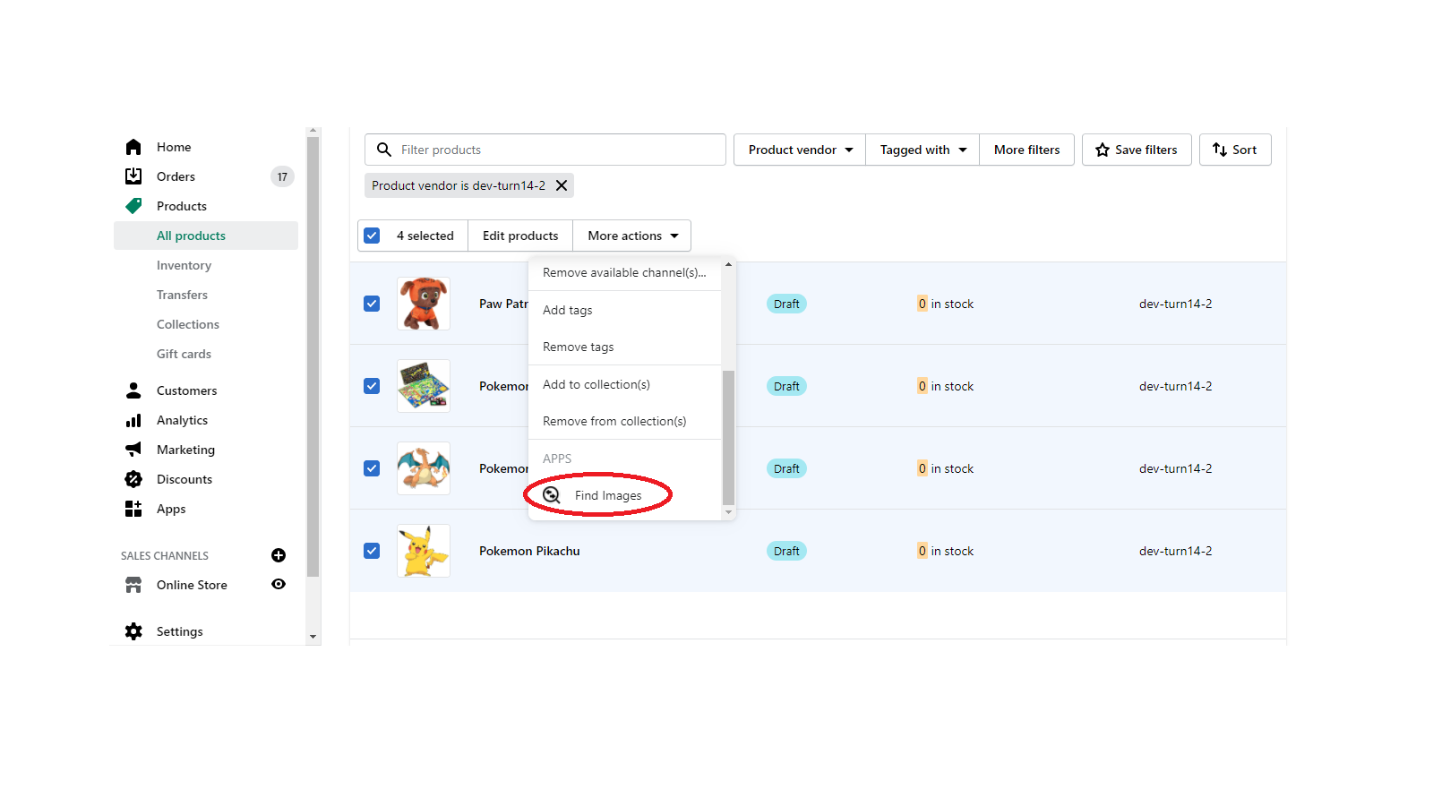This screenshot has height=806, width=1433.
Task: Click the Marketing megaphone icon
Action: [x=133, y=450]
